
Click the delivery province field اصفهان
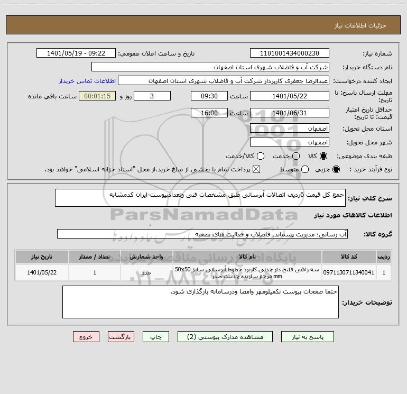(290, 129)
